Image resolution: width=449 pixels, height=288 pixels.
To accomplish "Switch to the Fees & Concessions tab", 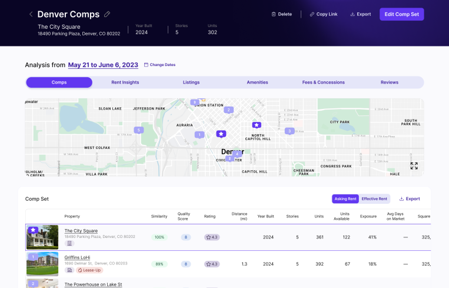I will [323, 82].
